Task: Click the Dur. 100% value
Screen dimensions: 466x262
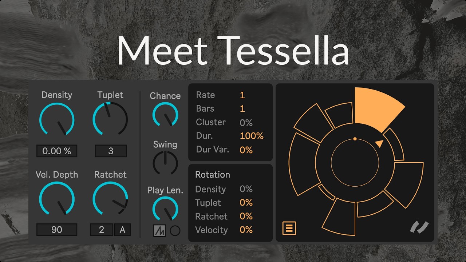Action: (252, 136)
